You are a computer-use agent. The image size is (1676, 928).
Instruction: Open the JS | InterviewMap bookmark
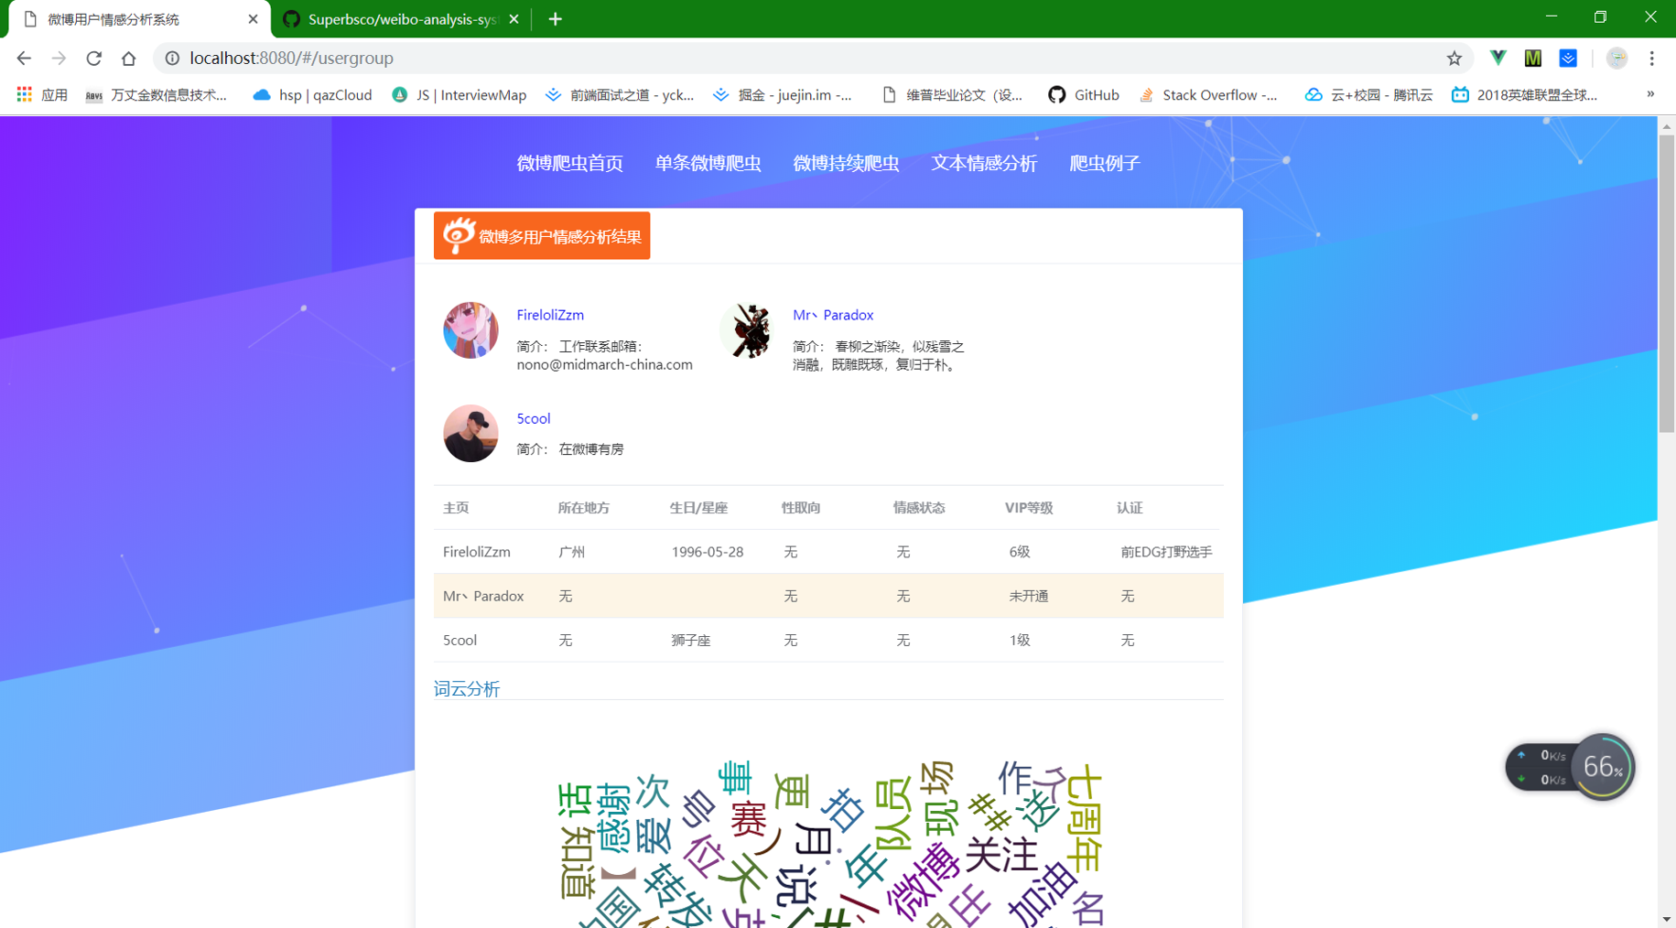coord(460,94)
